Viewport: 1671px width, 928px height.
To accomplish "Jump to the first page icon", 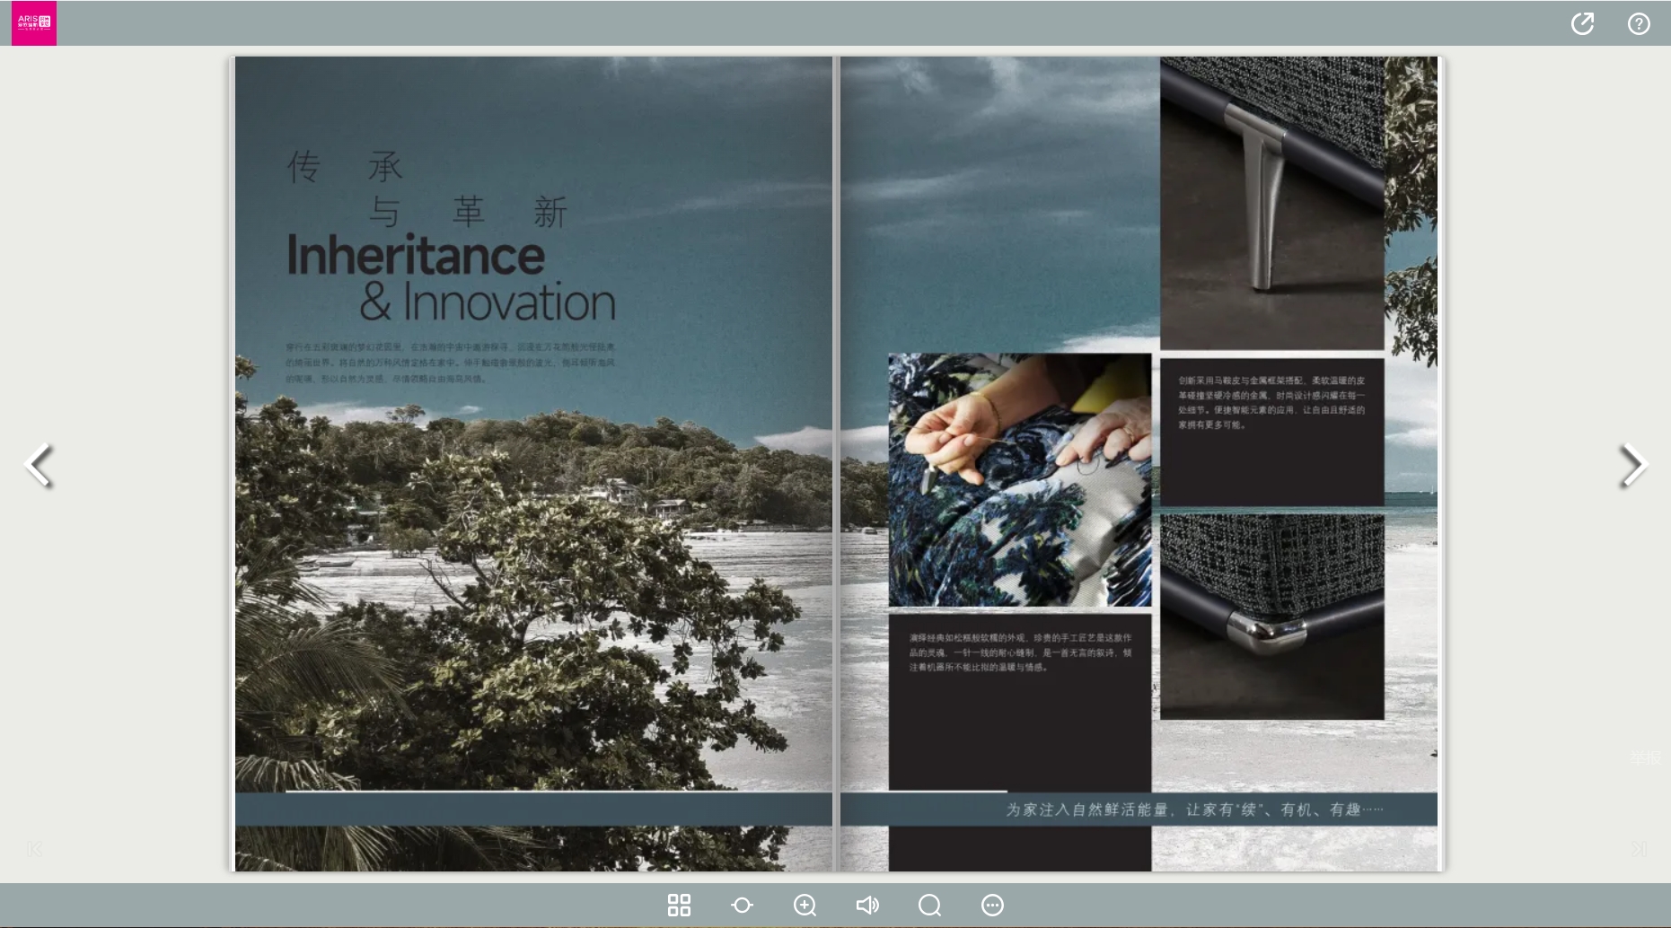I will coord(34,849).
